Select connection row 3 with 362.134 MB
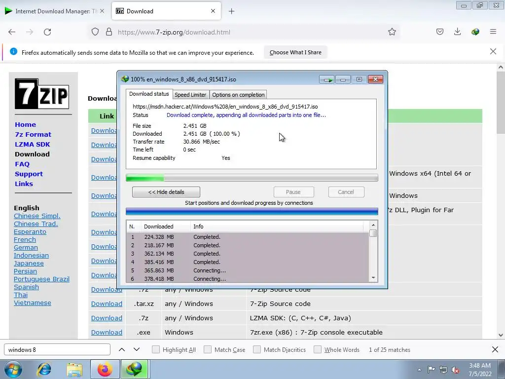Image resolution: width=505 pixels, height=379 pixels. 248,254
